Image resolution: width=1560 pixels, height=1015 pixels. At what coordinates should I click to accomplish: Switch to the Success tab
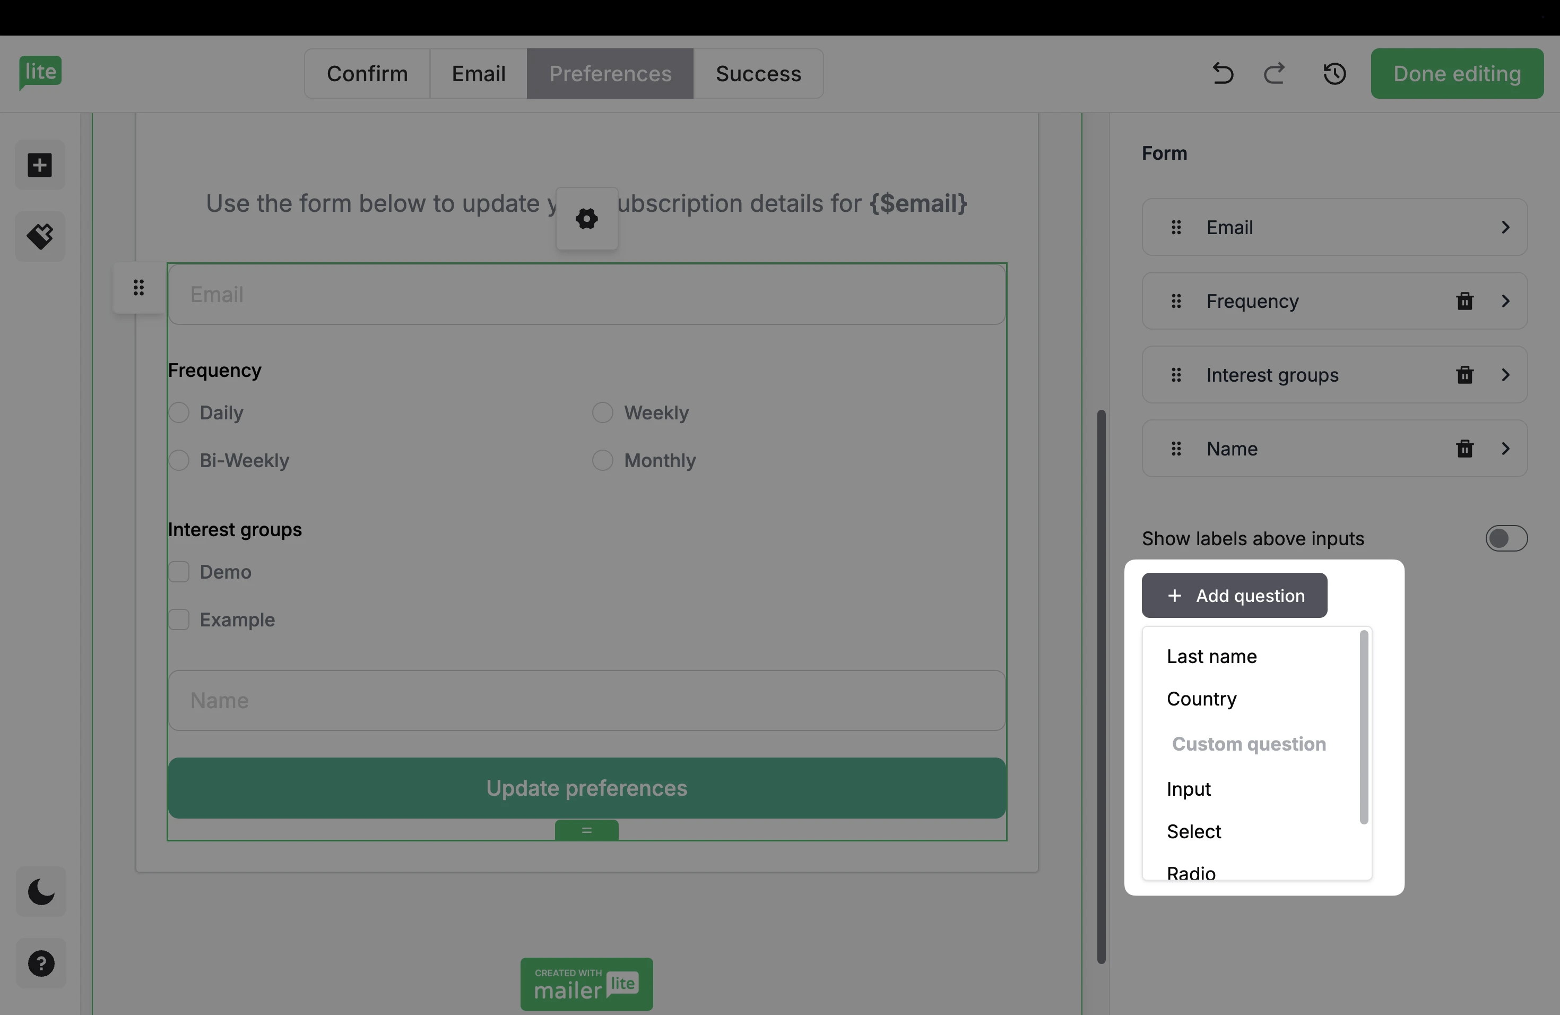[x=758, y=73]
